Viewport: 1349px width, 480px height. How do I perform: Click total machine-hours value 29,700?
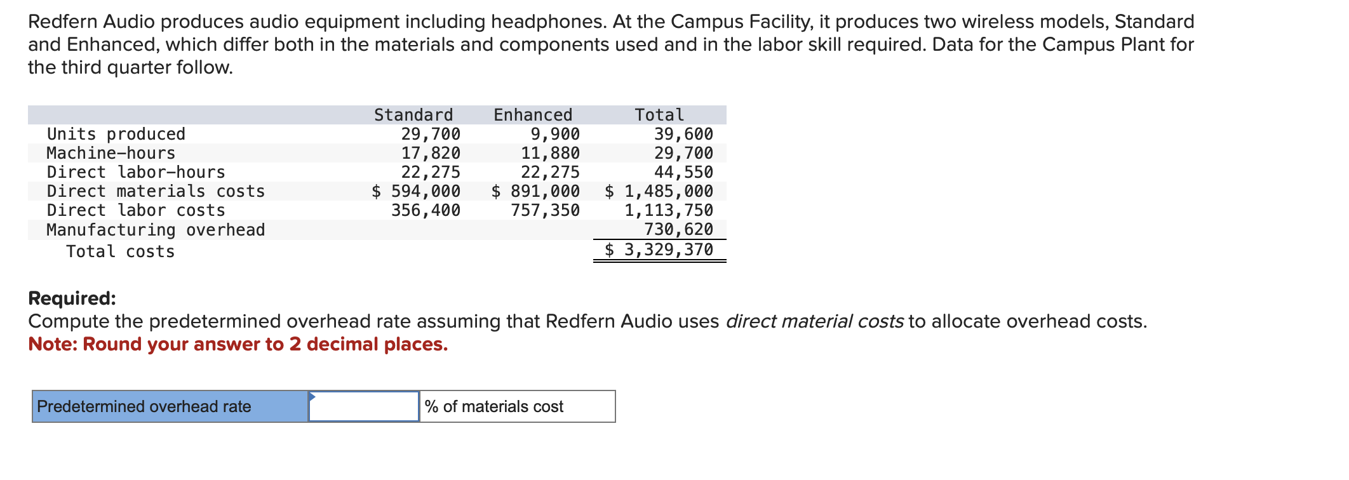[x=683, y=153]
